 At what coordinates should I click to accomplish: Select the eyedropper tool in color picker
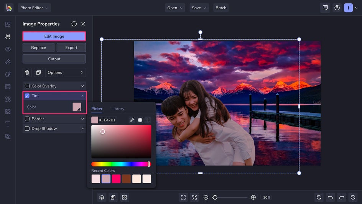click(132, 120)
